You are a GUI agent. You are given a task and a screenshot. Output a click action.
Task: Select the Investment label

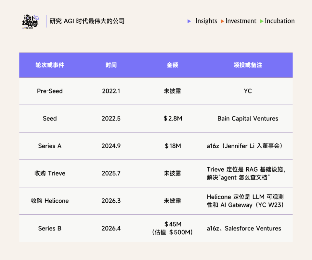[x=241, y=21]
